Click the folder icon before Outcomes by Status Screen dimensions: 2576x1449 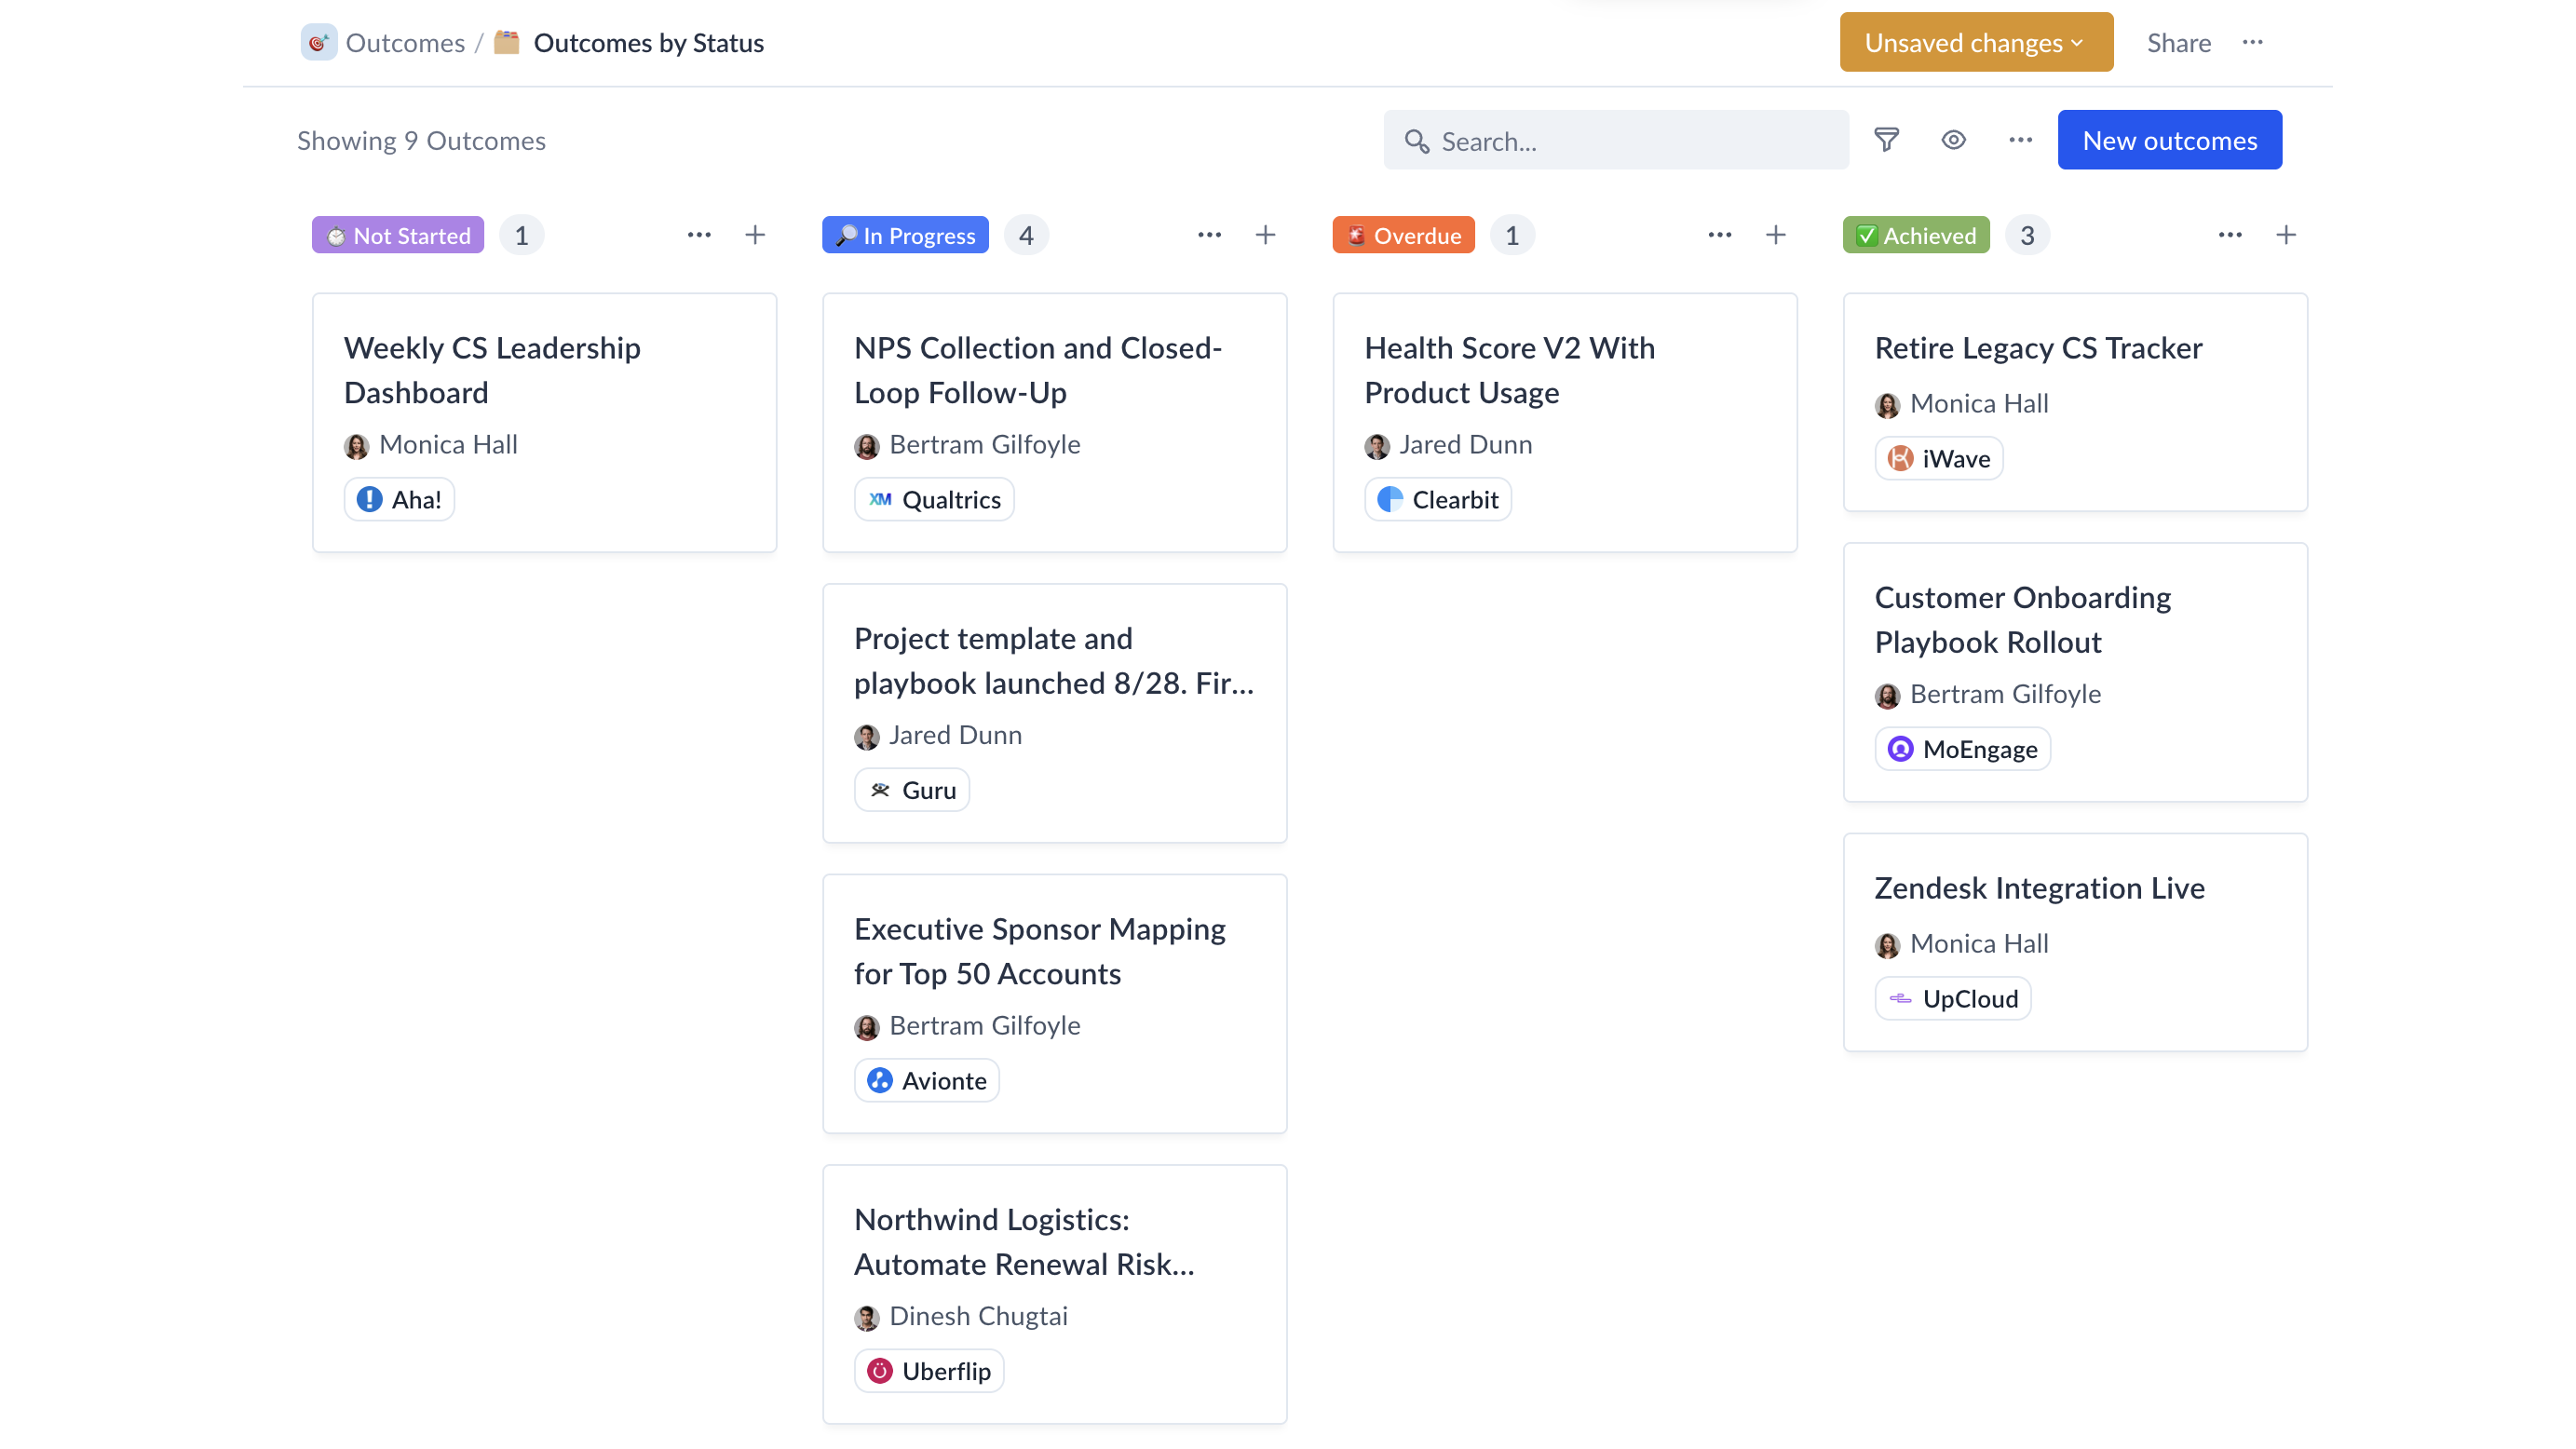tap(507, 42)
